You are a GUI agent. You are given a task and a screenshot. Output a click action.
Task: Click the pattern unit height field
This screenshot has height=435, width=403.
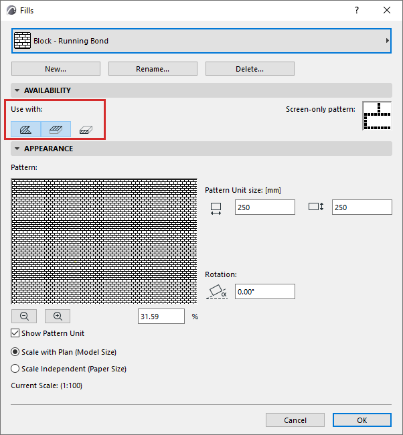pyautogui.click(x=362, y=207)
